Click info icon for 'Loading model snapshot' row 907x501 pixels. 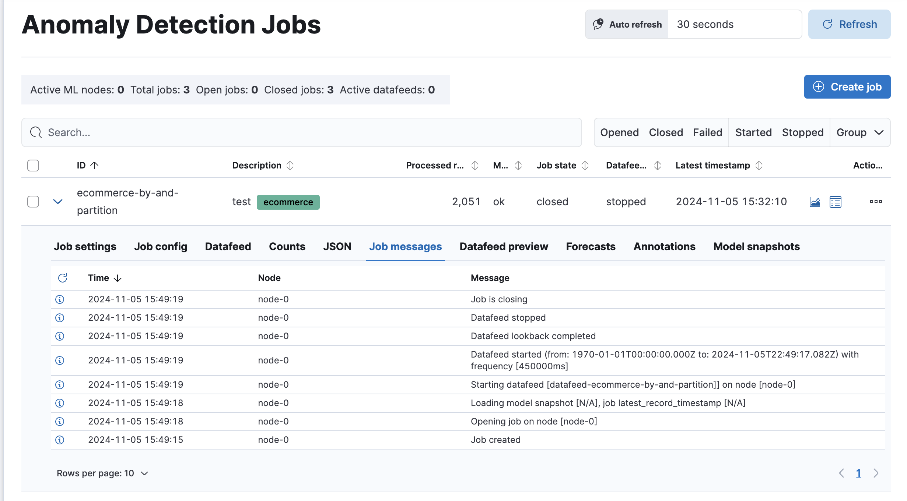(60, 403)
